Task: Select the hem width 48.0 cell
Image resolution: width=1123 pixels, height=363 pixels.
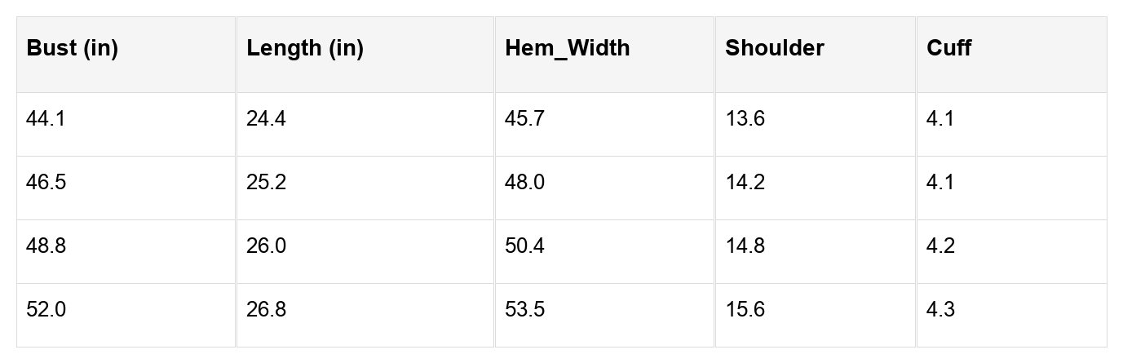Action: pyautogui.click(x=524, y=183)
